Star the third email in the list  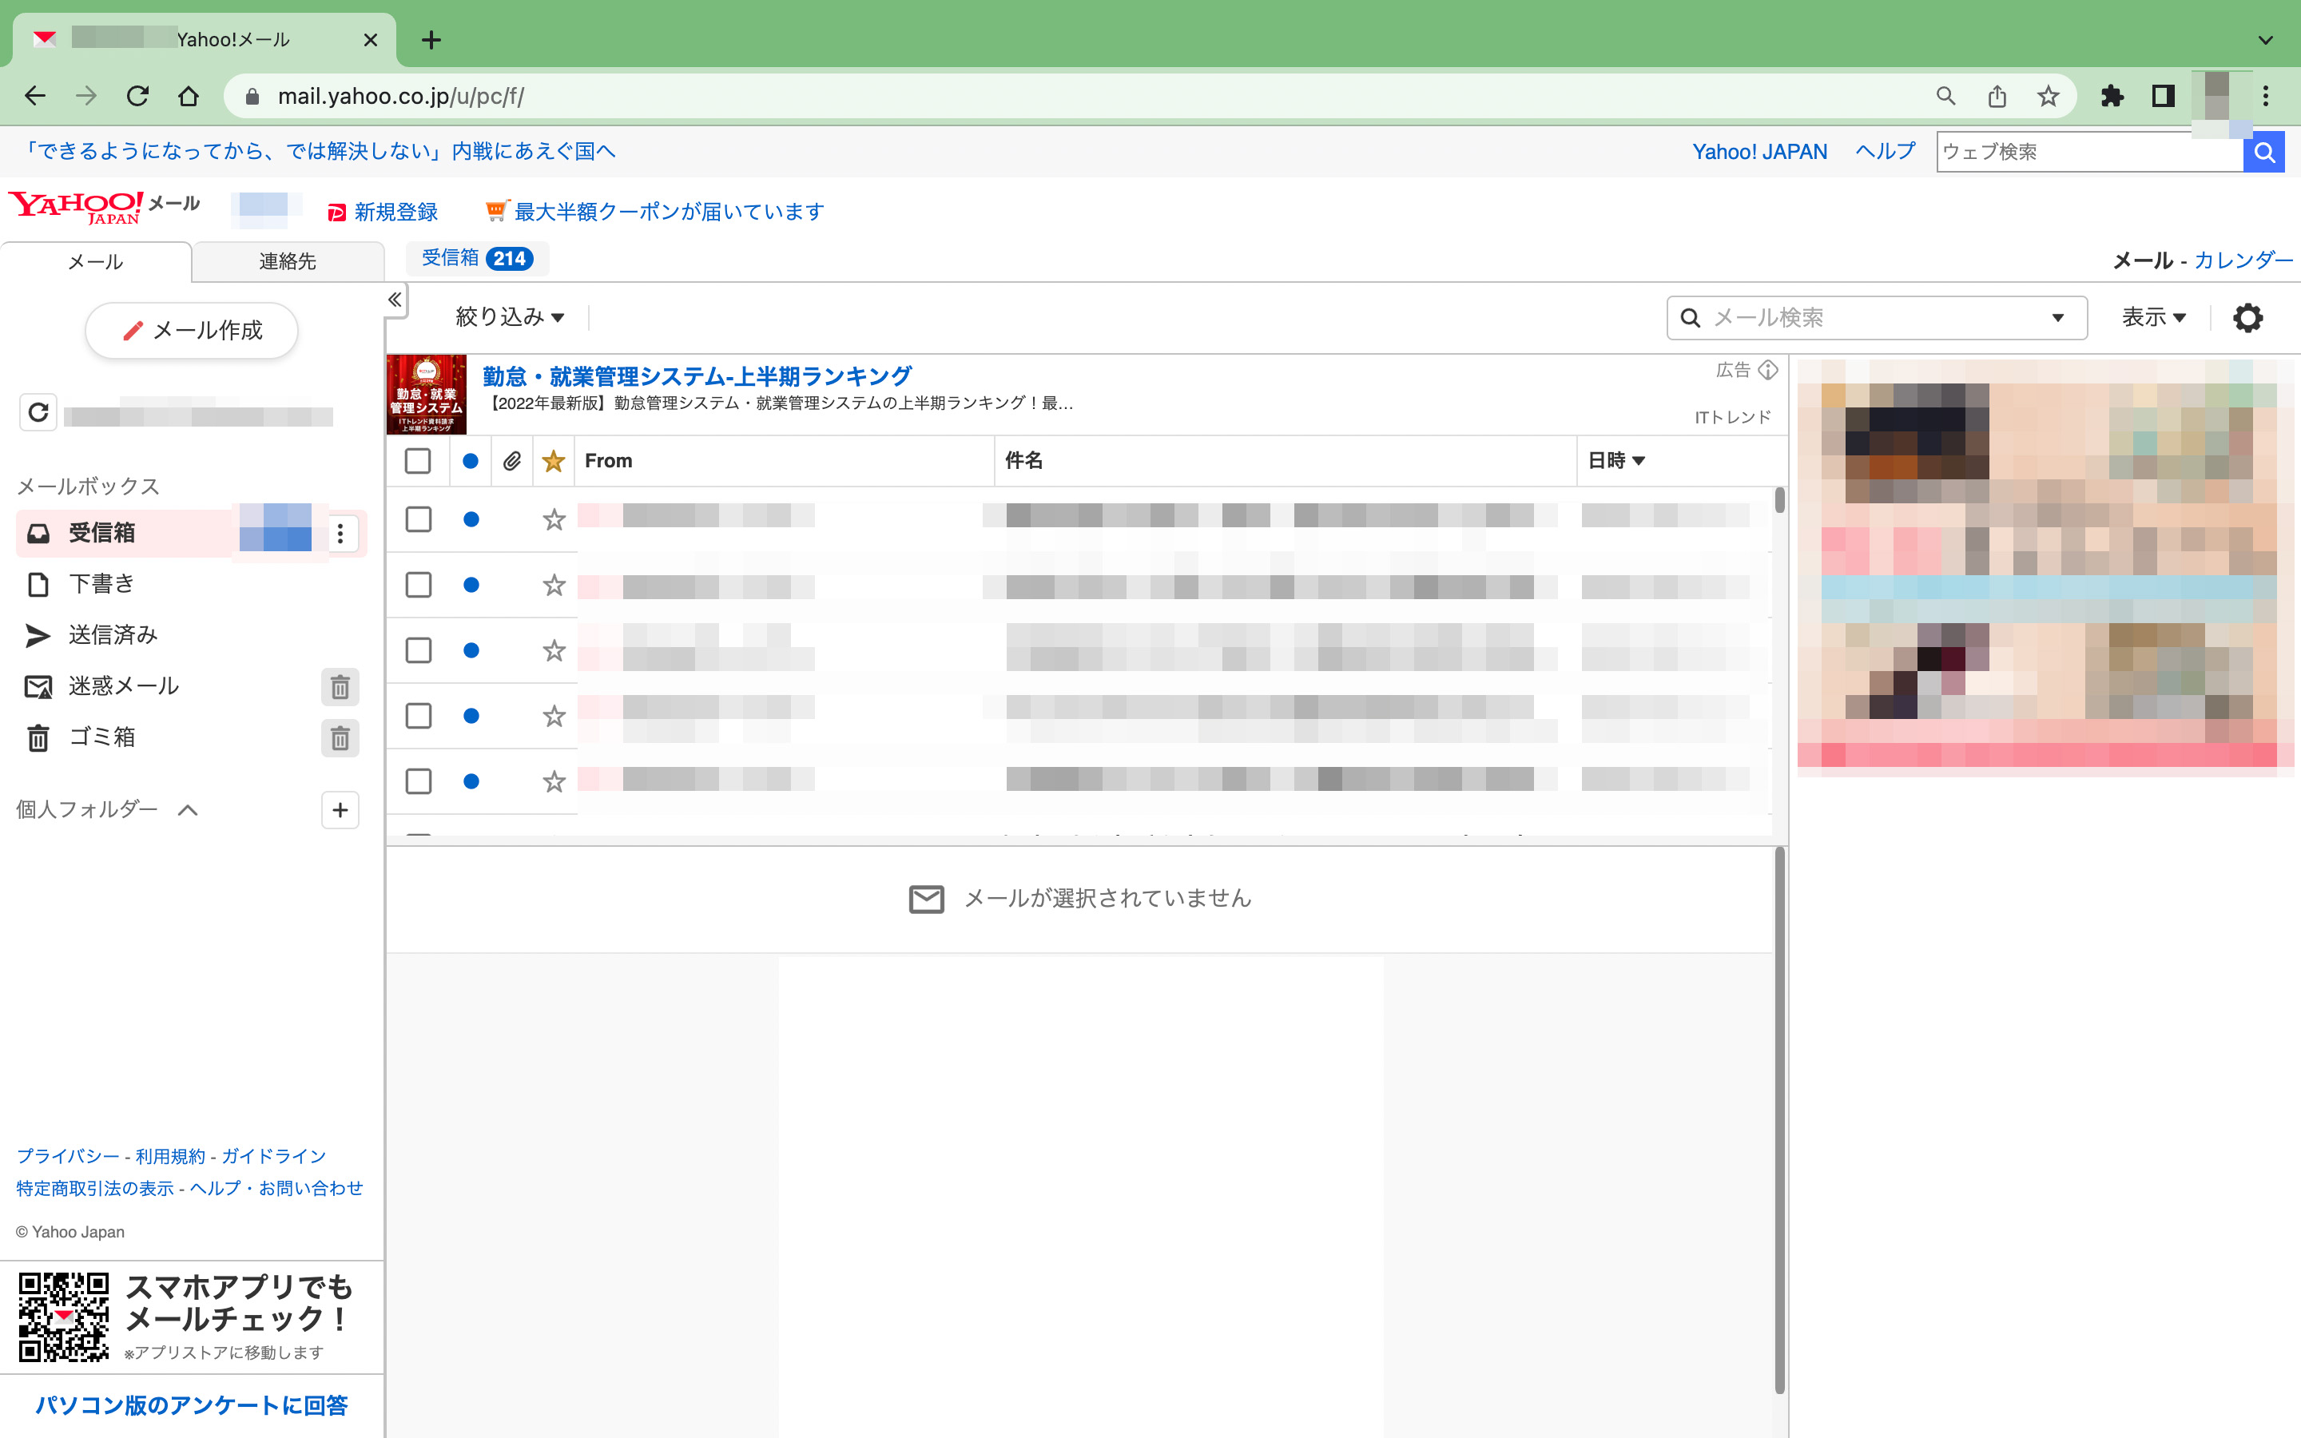[554, 650]
